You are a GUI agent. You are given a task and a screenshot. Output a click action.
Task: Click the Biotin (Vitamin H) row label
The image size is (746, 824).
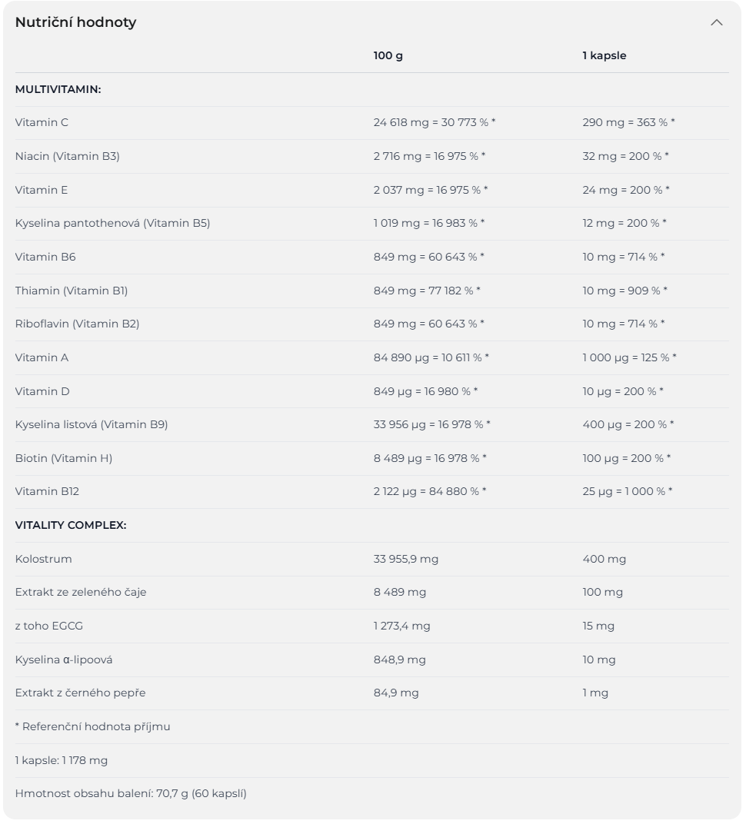pos(63,458)
